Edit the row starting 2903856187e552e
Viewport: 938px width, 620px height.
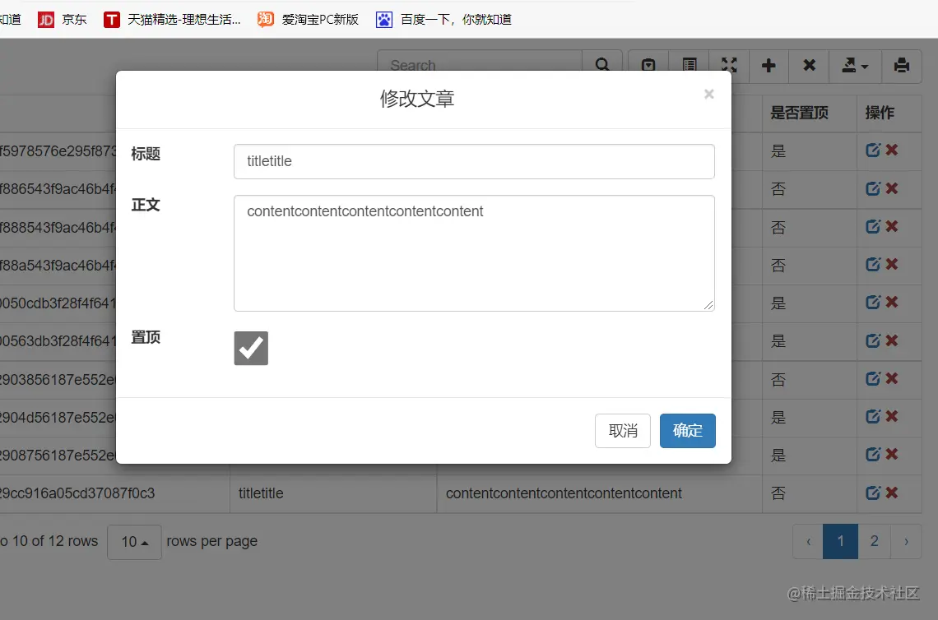click(873, 378)
